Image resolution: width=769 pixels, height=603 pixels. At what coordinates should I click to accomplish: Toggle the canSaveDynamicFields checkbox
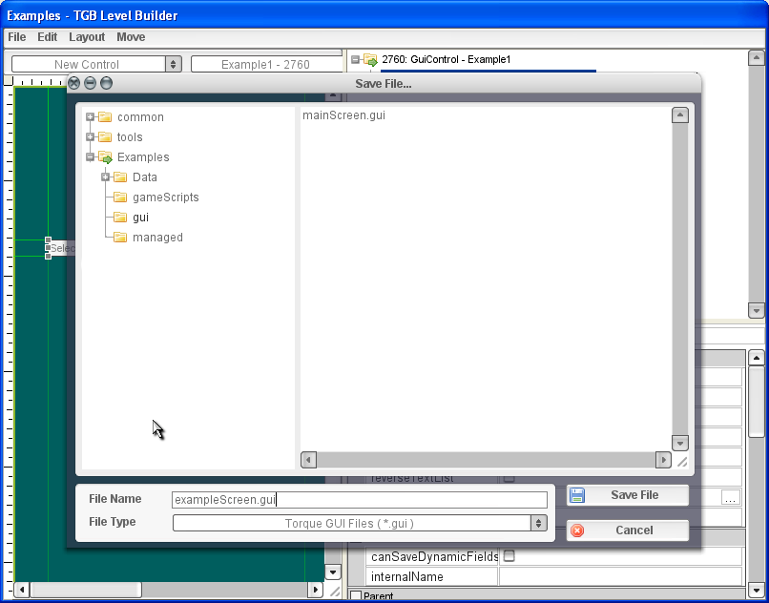509,556
